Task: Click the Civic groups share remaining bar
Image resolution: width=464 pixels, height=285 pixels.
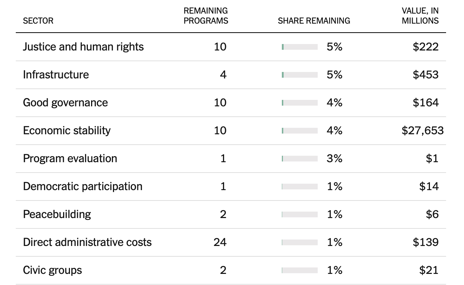Action: coord(300,270)
